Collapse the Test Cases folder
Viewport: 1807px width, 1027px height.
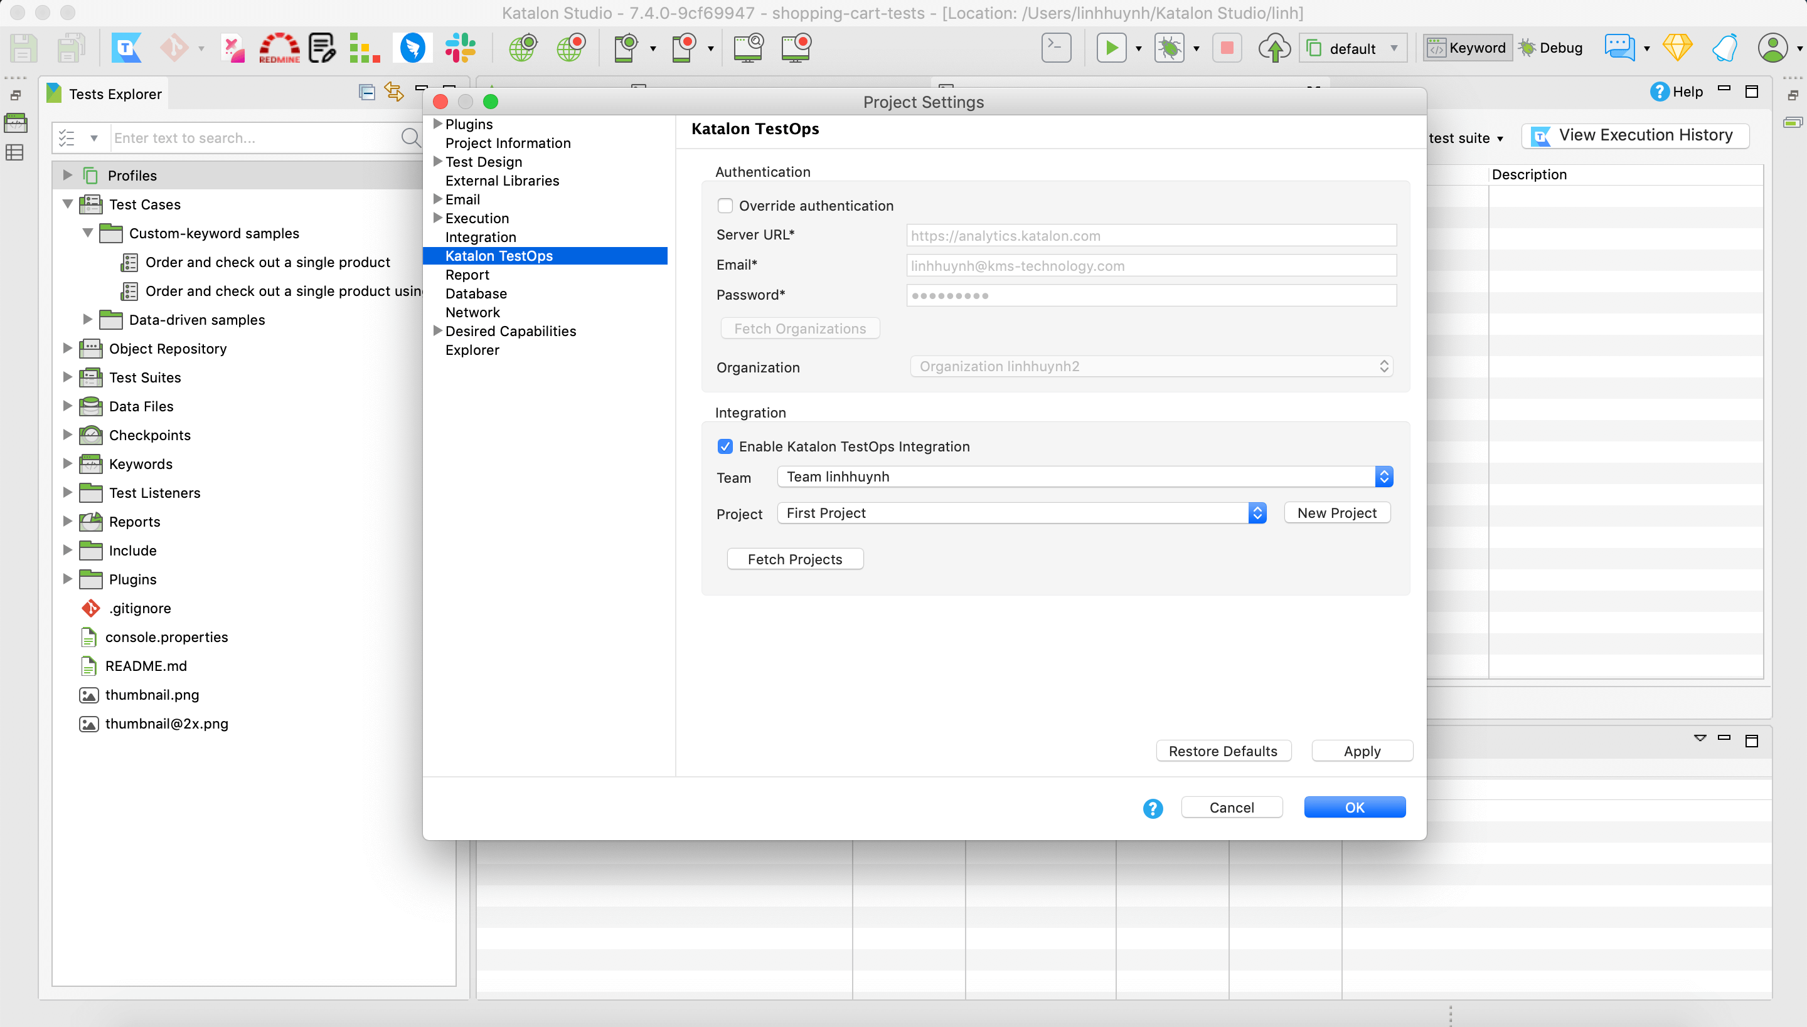[68, 204]
